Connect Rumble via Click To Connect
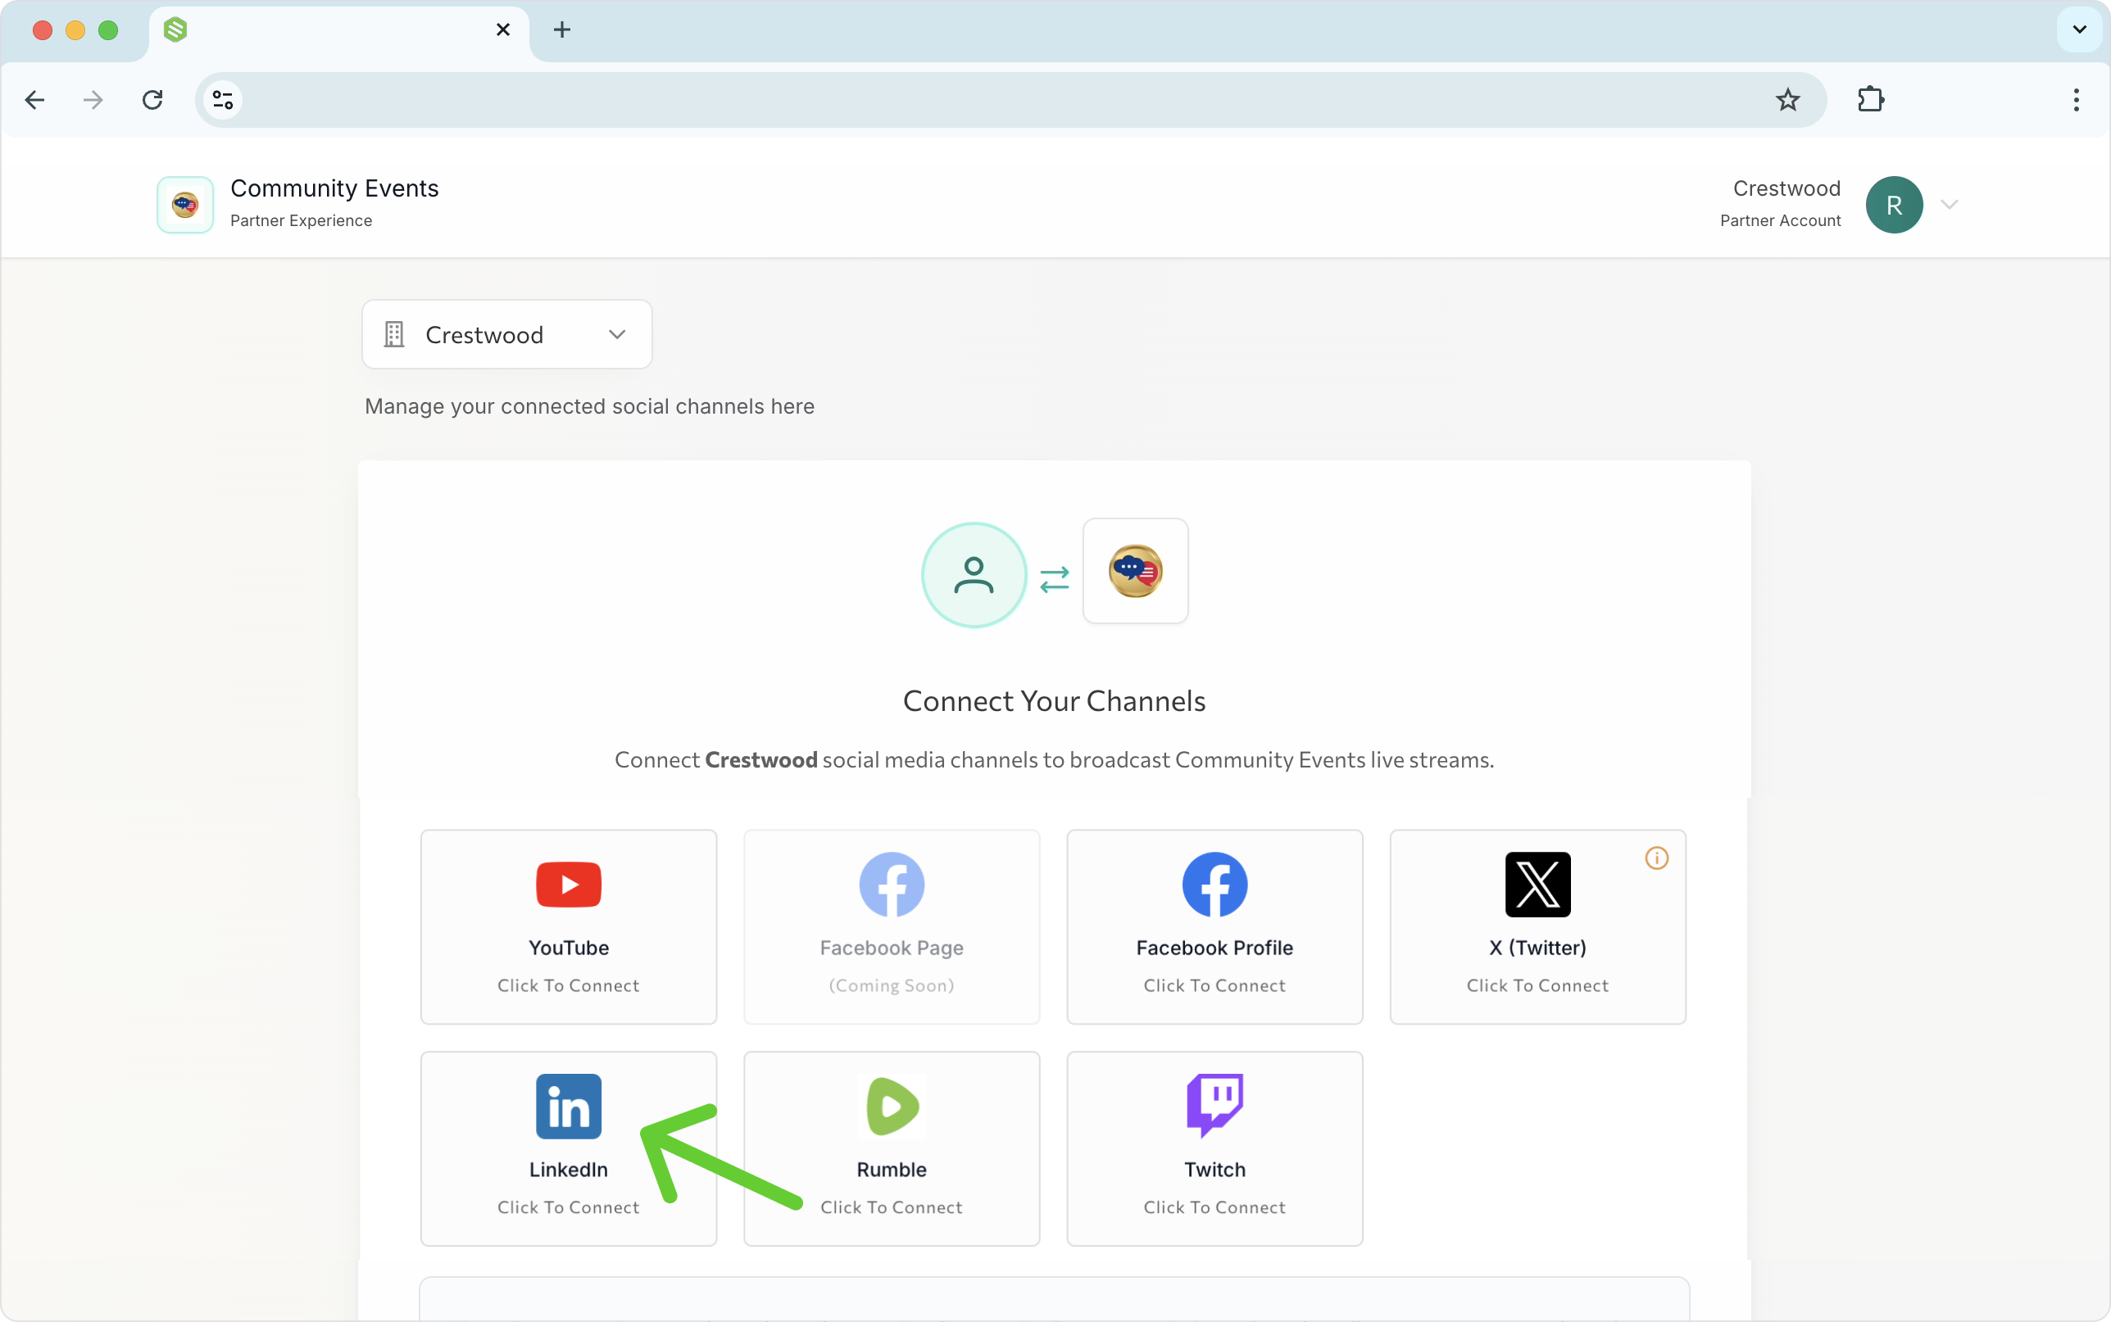Viewport: 2111px width, 1322px height. (x=891, y=1207)
